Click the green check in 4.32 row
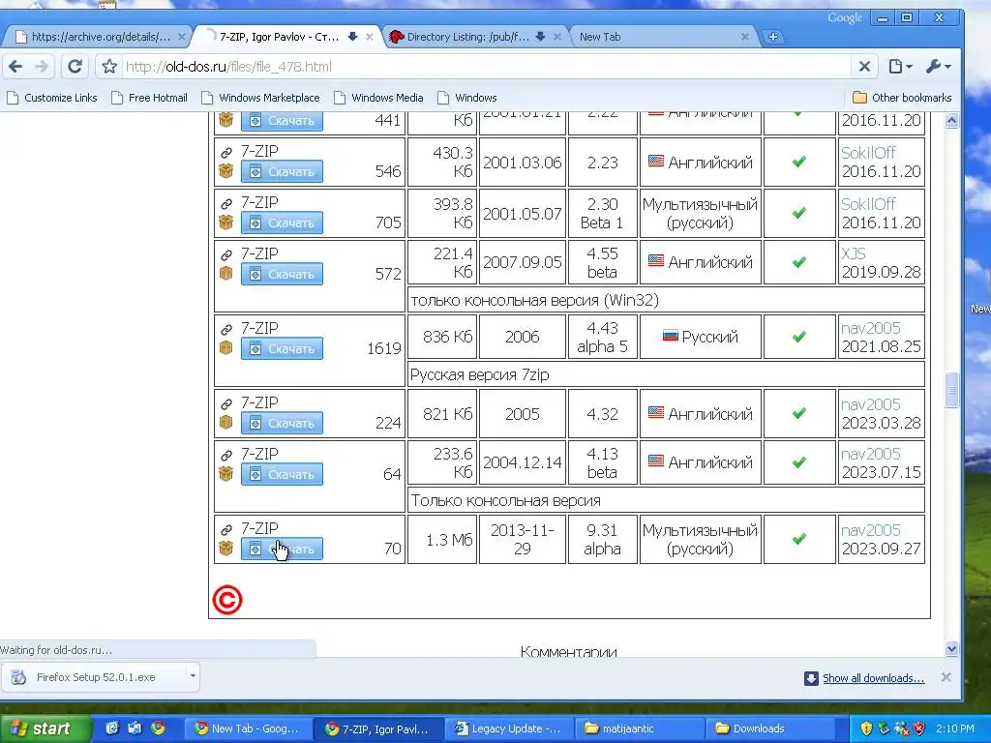991x743 pixels. pos(798,413)
